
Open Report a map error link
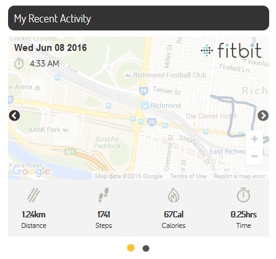coord(239,176)
